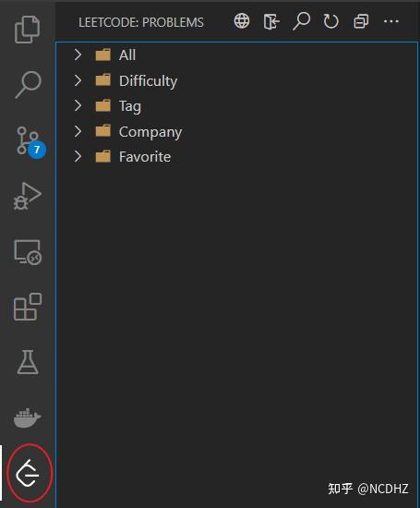Open the Docker view
Image resolution: width=420 pixels, height=508 pixels.
click(28, 417)
